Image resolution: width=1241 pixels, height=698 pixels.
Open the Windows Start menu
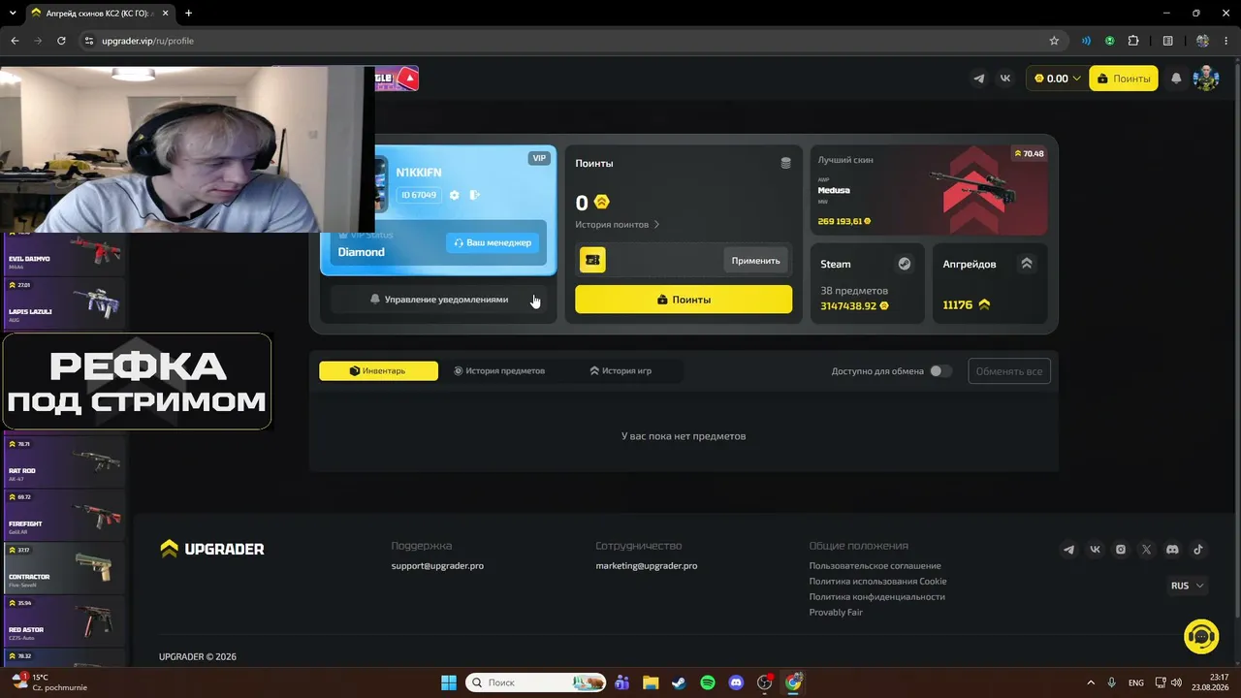click(449, 682)
